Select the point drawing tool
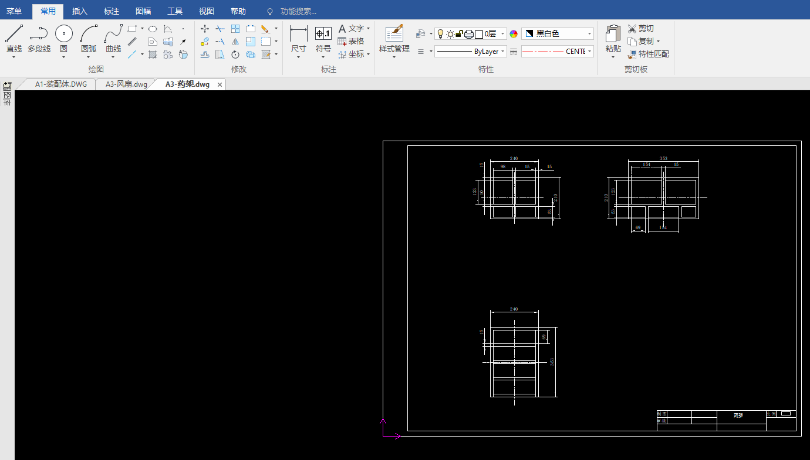810x460 pixels. pos(183,28)
